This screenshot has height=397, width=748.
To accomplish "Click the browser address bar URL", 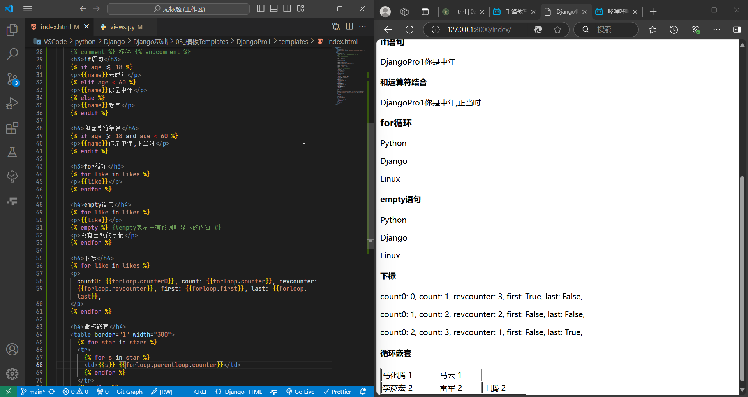I will (479, 30).
